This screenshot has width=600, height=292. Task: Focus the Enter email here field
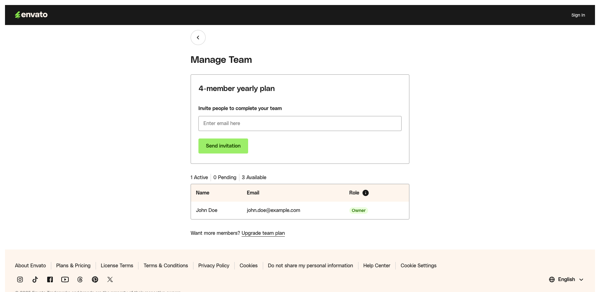tap(300, 123)
